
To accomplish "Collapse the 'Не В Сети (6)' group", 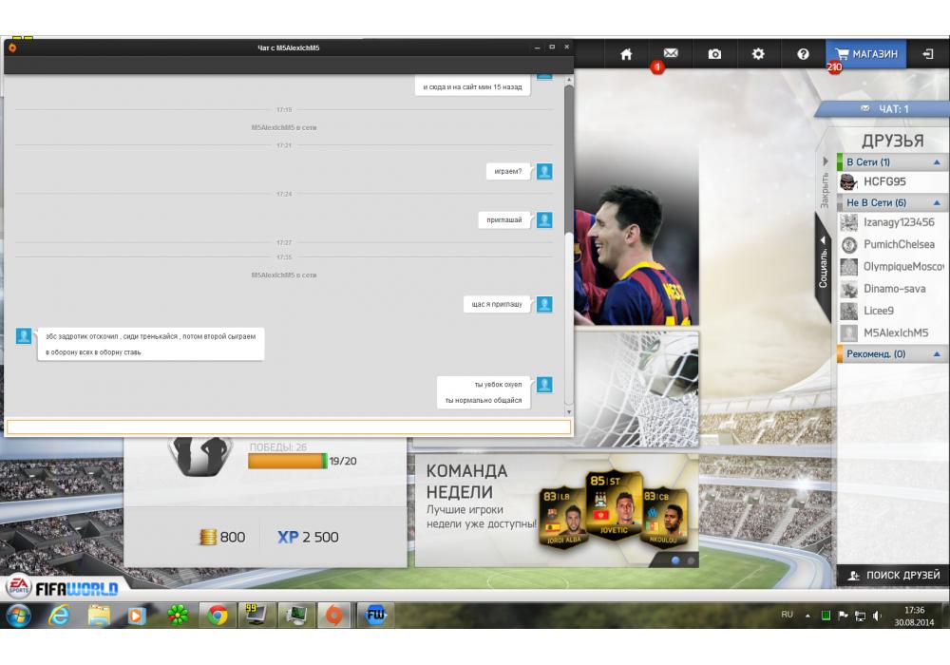I will pyautogui.click(x=937, y=203).
